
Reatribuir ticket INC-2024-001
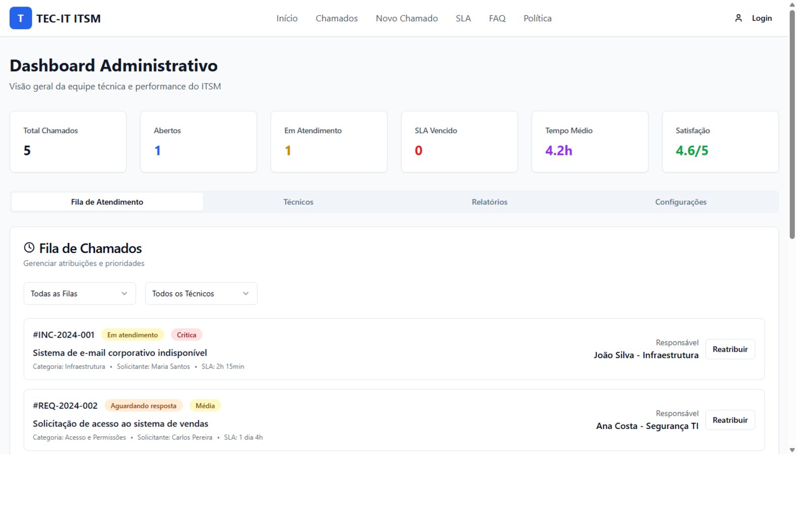click(x=730, y=349)
